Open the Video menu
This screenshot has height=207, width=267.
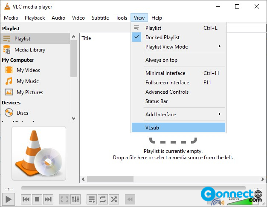pyautogui.click(x=78, y=18)
